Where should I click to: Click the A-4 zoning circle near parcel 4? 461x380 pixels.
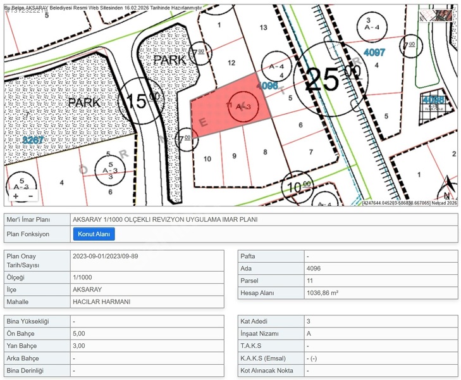[x=276, y=67]
